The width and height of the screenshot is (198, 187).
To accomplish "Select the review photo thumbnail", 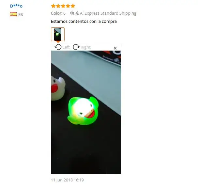I will click(x=58, y=34).
